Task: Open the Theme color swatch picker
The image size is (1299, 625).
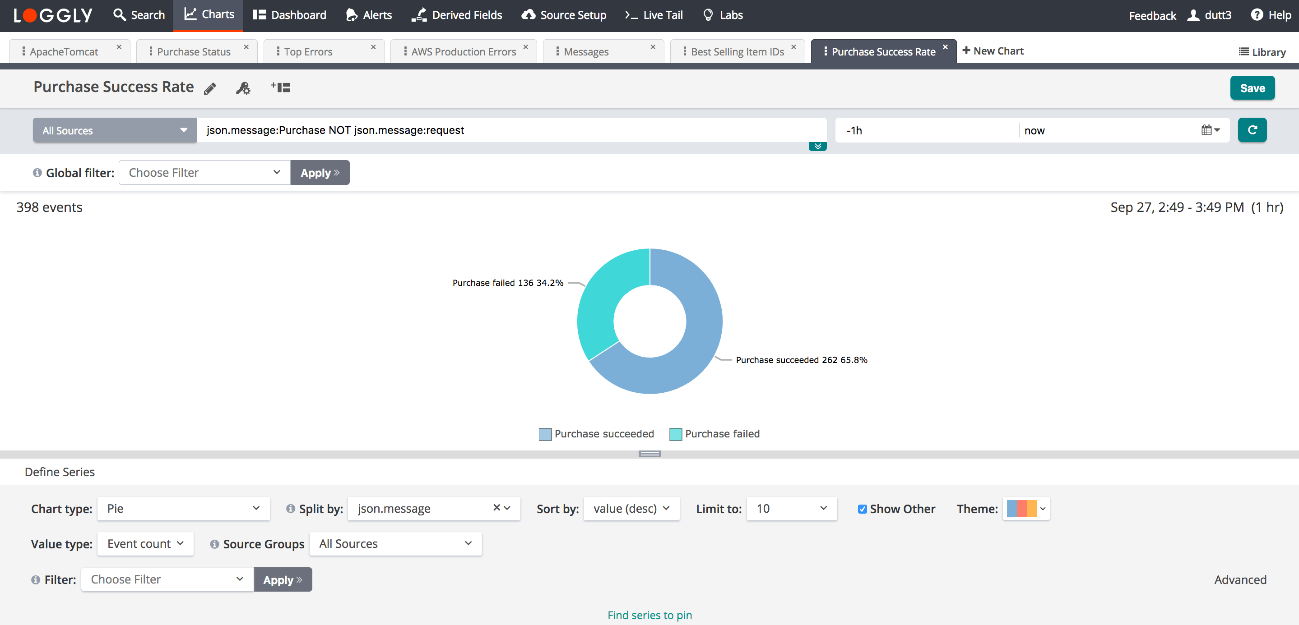Action: point(1025,509)
